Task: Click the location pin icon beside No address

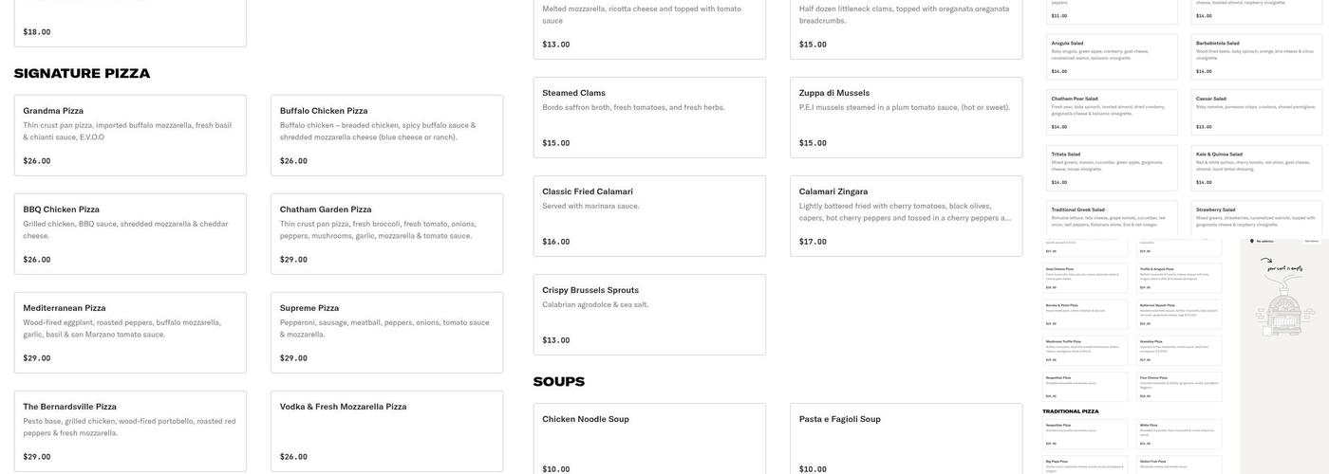Action: point(1251,241)
